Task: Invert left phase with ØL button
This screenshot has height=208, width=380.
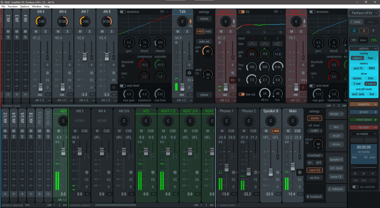Action: point(310,163)
